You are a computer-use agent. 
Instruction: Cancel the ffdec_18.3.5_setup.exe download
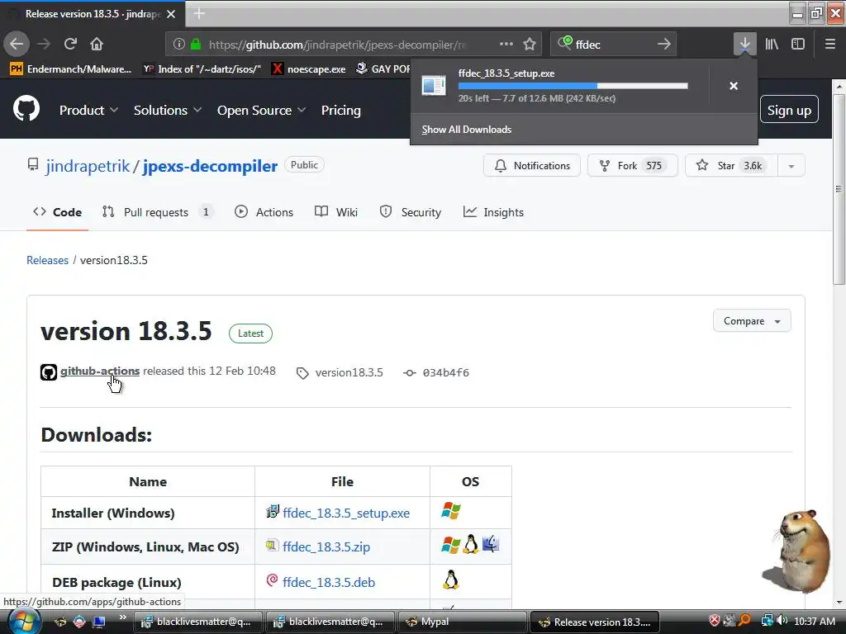click(734, 86)
